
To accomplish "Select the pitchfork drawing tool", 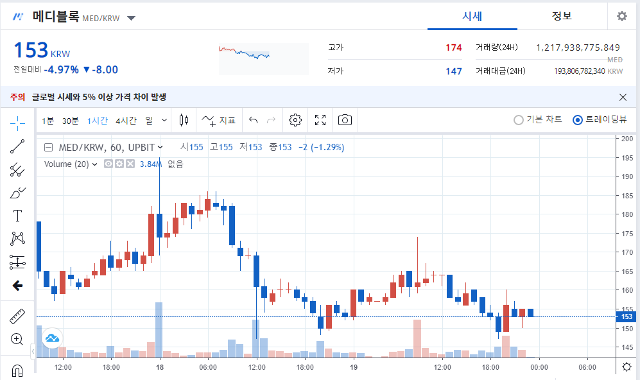I will click(17, 169).
